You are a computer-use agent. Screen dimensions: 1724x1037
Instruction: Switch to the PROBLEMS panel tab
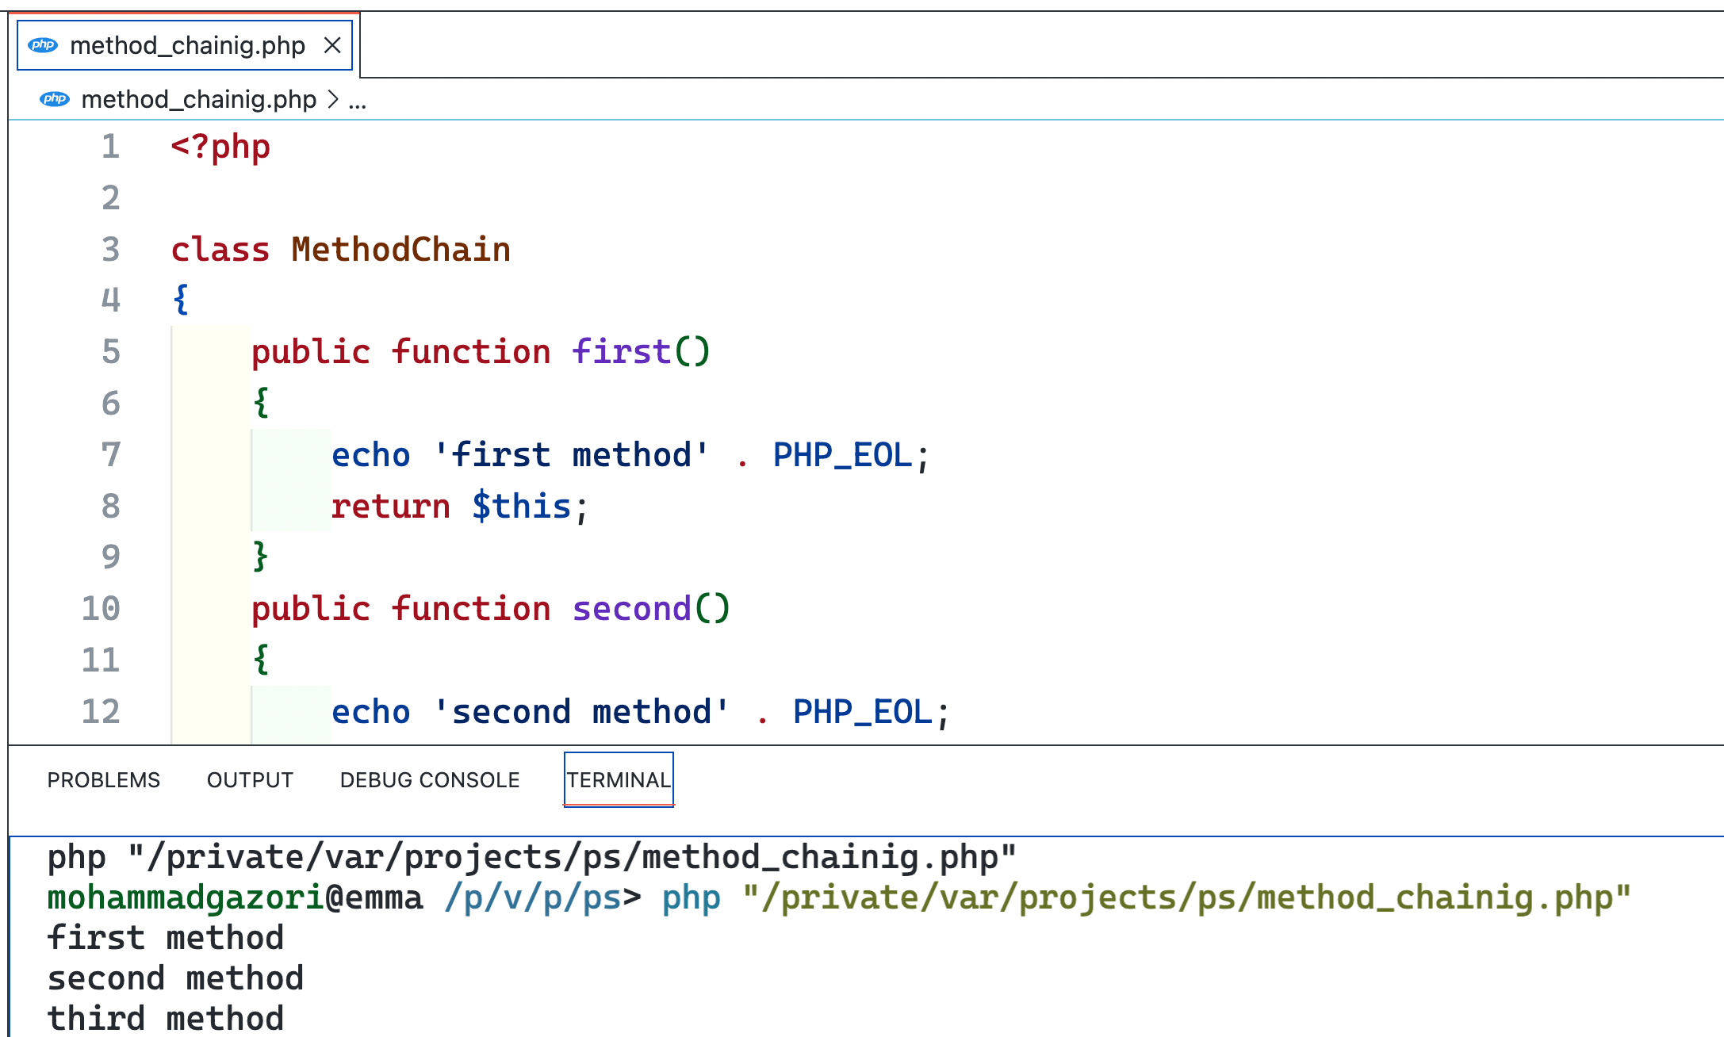[104, 780]
